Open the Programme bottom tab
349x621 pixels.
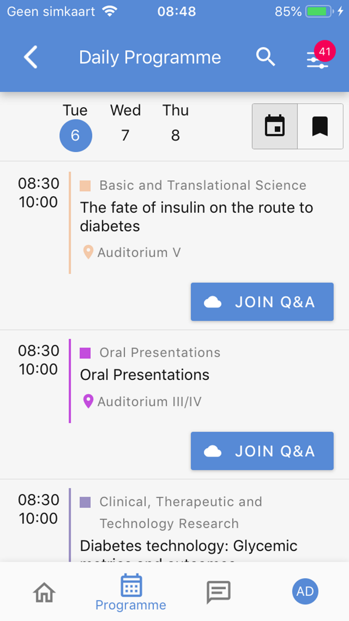point(131,593)
